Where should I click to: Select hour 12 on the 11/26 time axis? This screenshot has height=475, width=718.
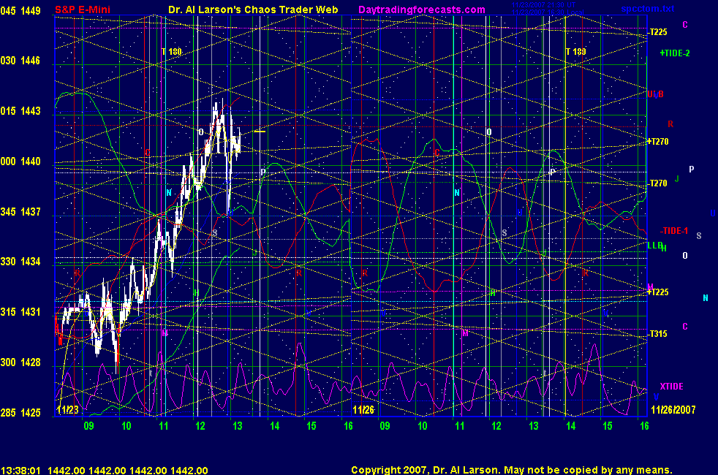click(496, 426)
